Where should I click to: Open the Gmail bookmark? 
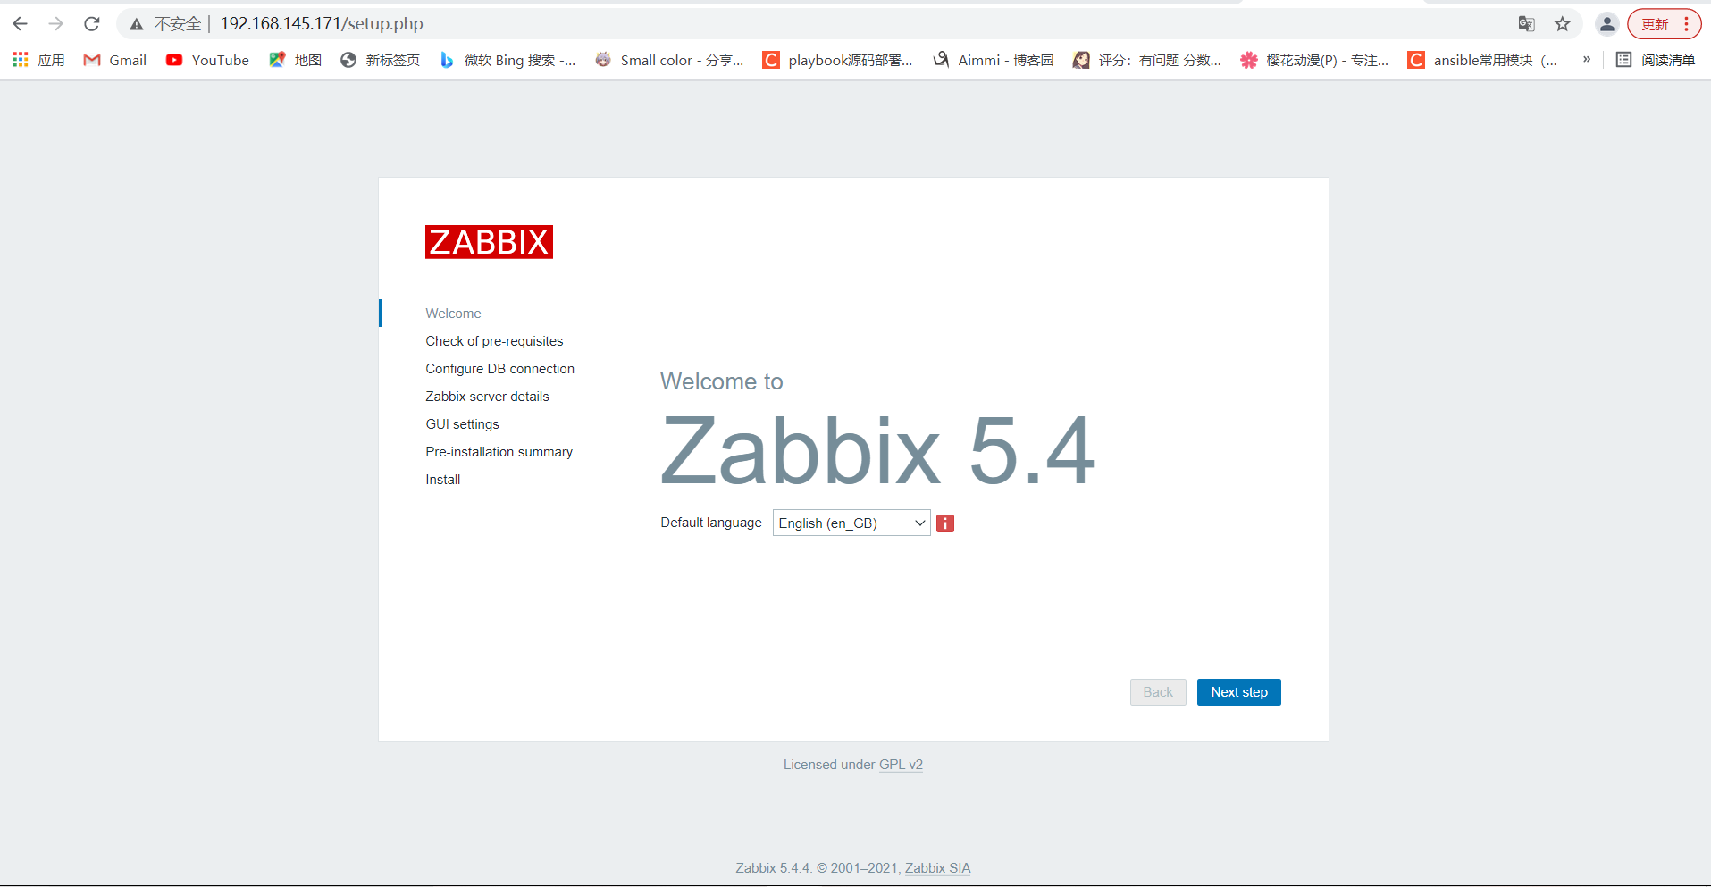[x=114, y=60]
